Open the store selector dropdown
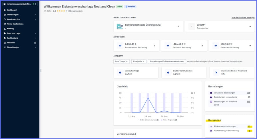This screenshot has width=257, height=139. point(20,4)
